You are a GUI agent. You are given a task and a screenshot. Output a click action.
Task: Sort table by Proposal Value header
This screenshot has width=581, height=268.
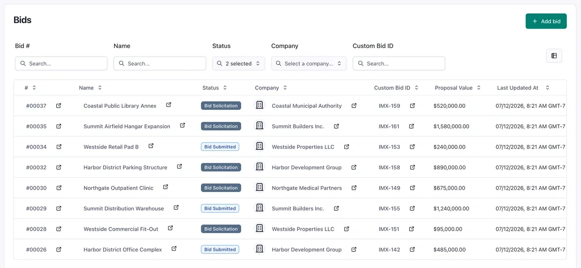tap(458, 88)
